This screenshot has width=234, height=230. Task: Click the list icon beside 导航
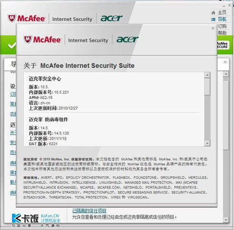(213, 19)
